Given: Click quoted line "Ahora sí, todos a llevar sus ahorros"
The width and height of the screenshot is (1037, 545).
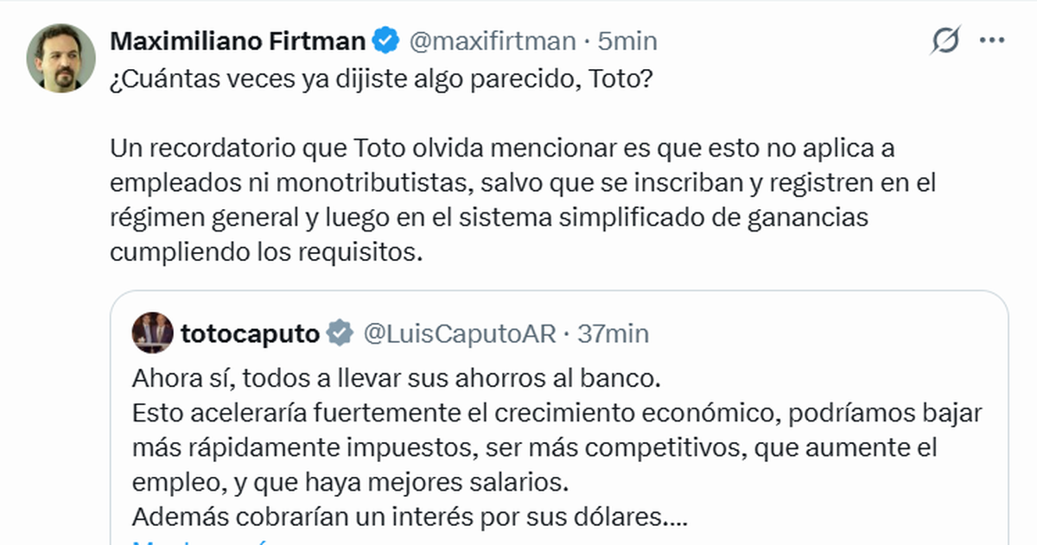Looking at the screenshot, I should pos(396,379).
